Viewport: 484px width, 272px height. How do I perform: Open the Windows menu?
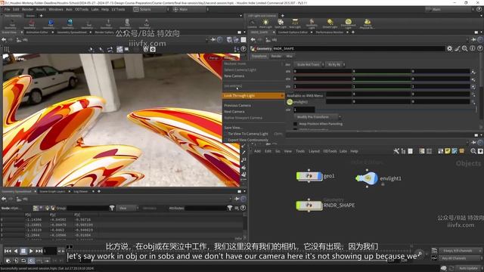pyautogui.click(x=56, y=9)
